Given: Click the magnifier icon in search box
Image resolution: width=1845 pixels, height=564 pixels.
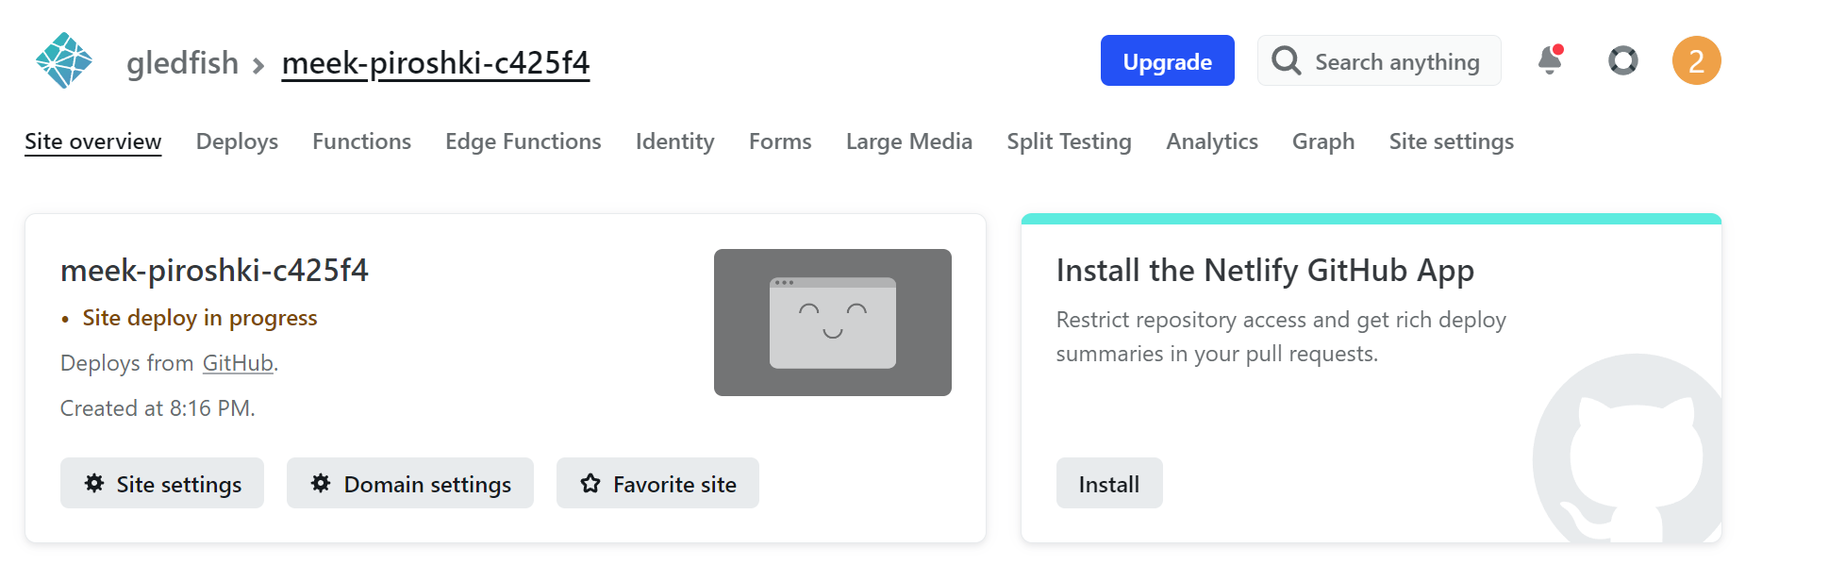Looking at the screenshot, I should pyautogui.click(x=1287, y=60).
